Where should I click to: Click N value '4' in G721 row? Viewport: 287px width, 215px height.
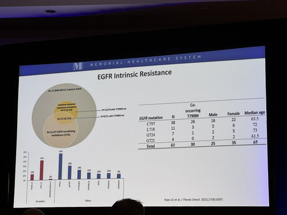coord(173,139)
